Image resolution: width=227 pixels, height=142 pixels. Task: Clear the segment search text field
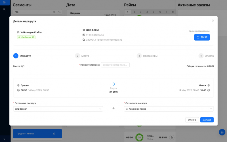pyautogui.click(x=54, y=12)
